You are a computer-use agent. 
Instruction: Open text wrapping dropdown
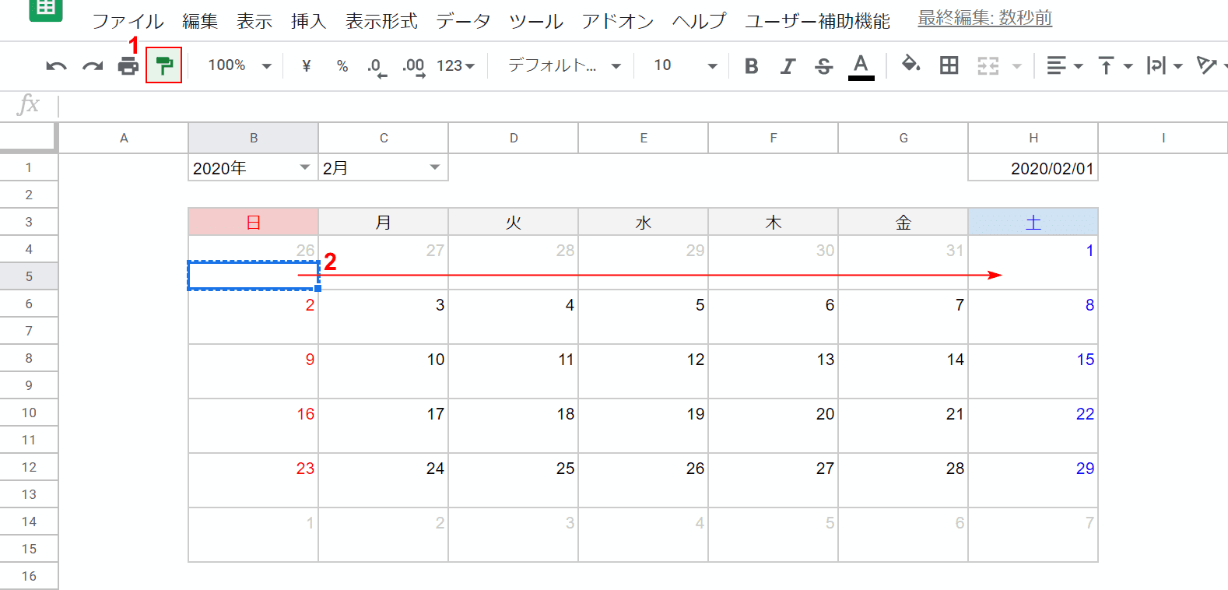(x=1163, y=66)
